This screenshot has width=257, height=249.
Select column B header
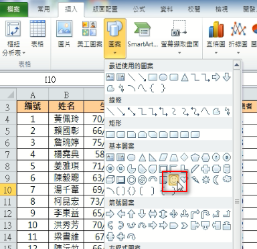tap(66, 95)
